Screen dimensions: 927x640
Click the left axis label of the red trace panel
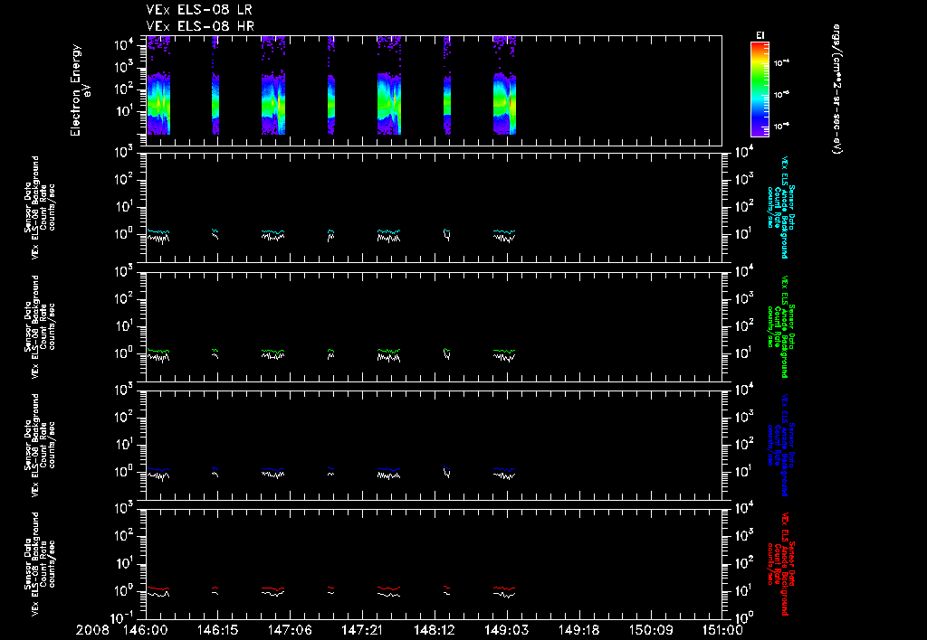(x=40, y=564)
